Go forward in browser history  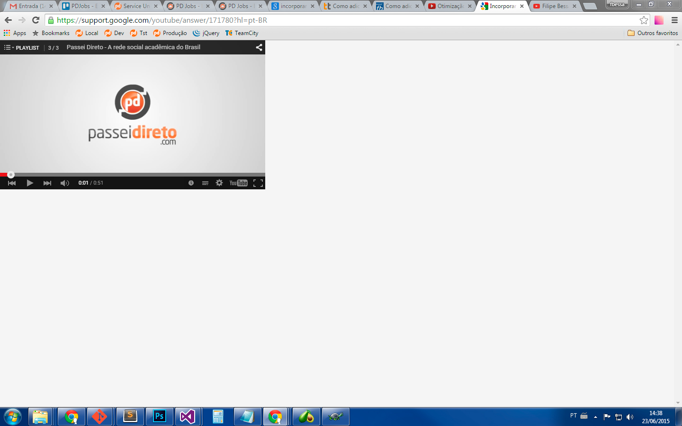22,20
